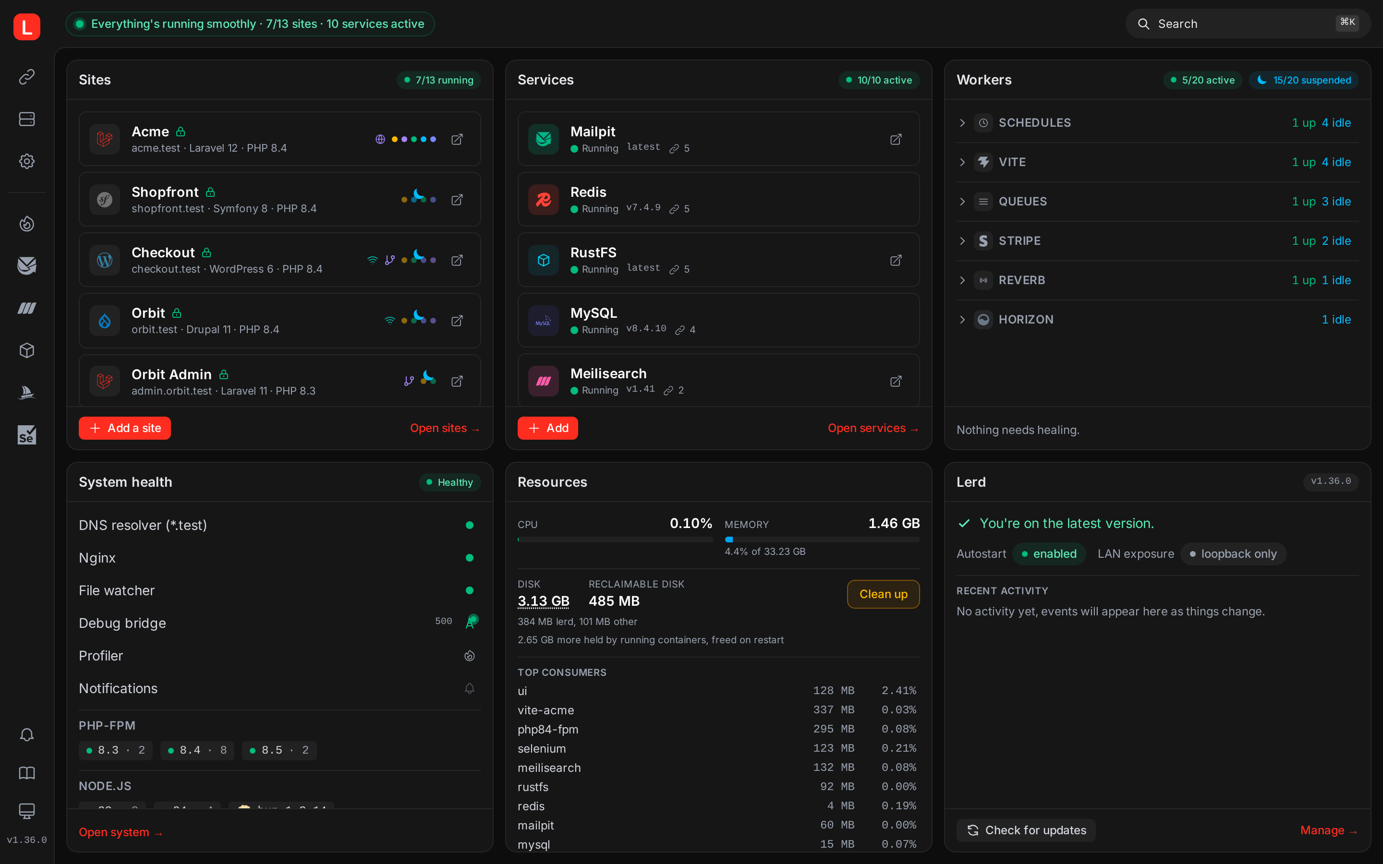This screenshot has height=864, width=1383.
Task: Open RustFS service external link icon
Action: tap(896, 261)
